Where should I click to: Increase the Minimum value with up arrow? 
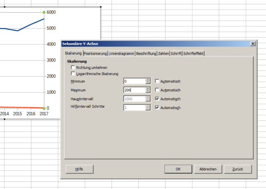tap(148, 80)
